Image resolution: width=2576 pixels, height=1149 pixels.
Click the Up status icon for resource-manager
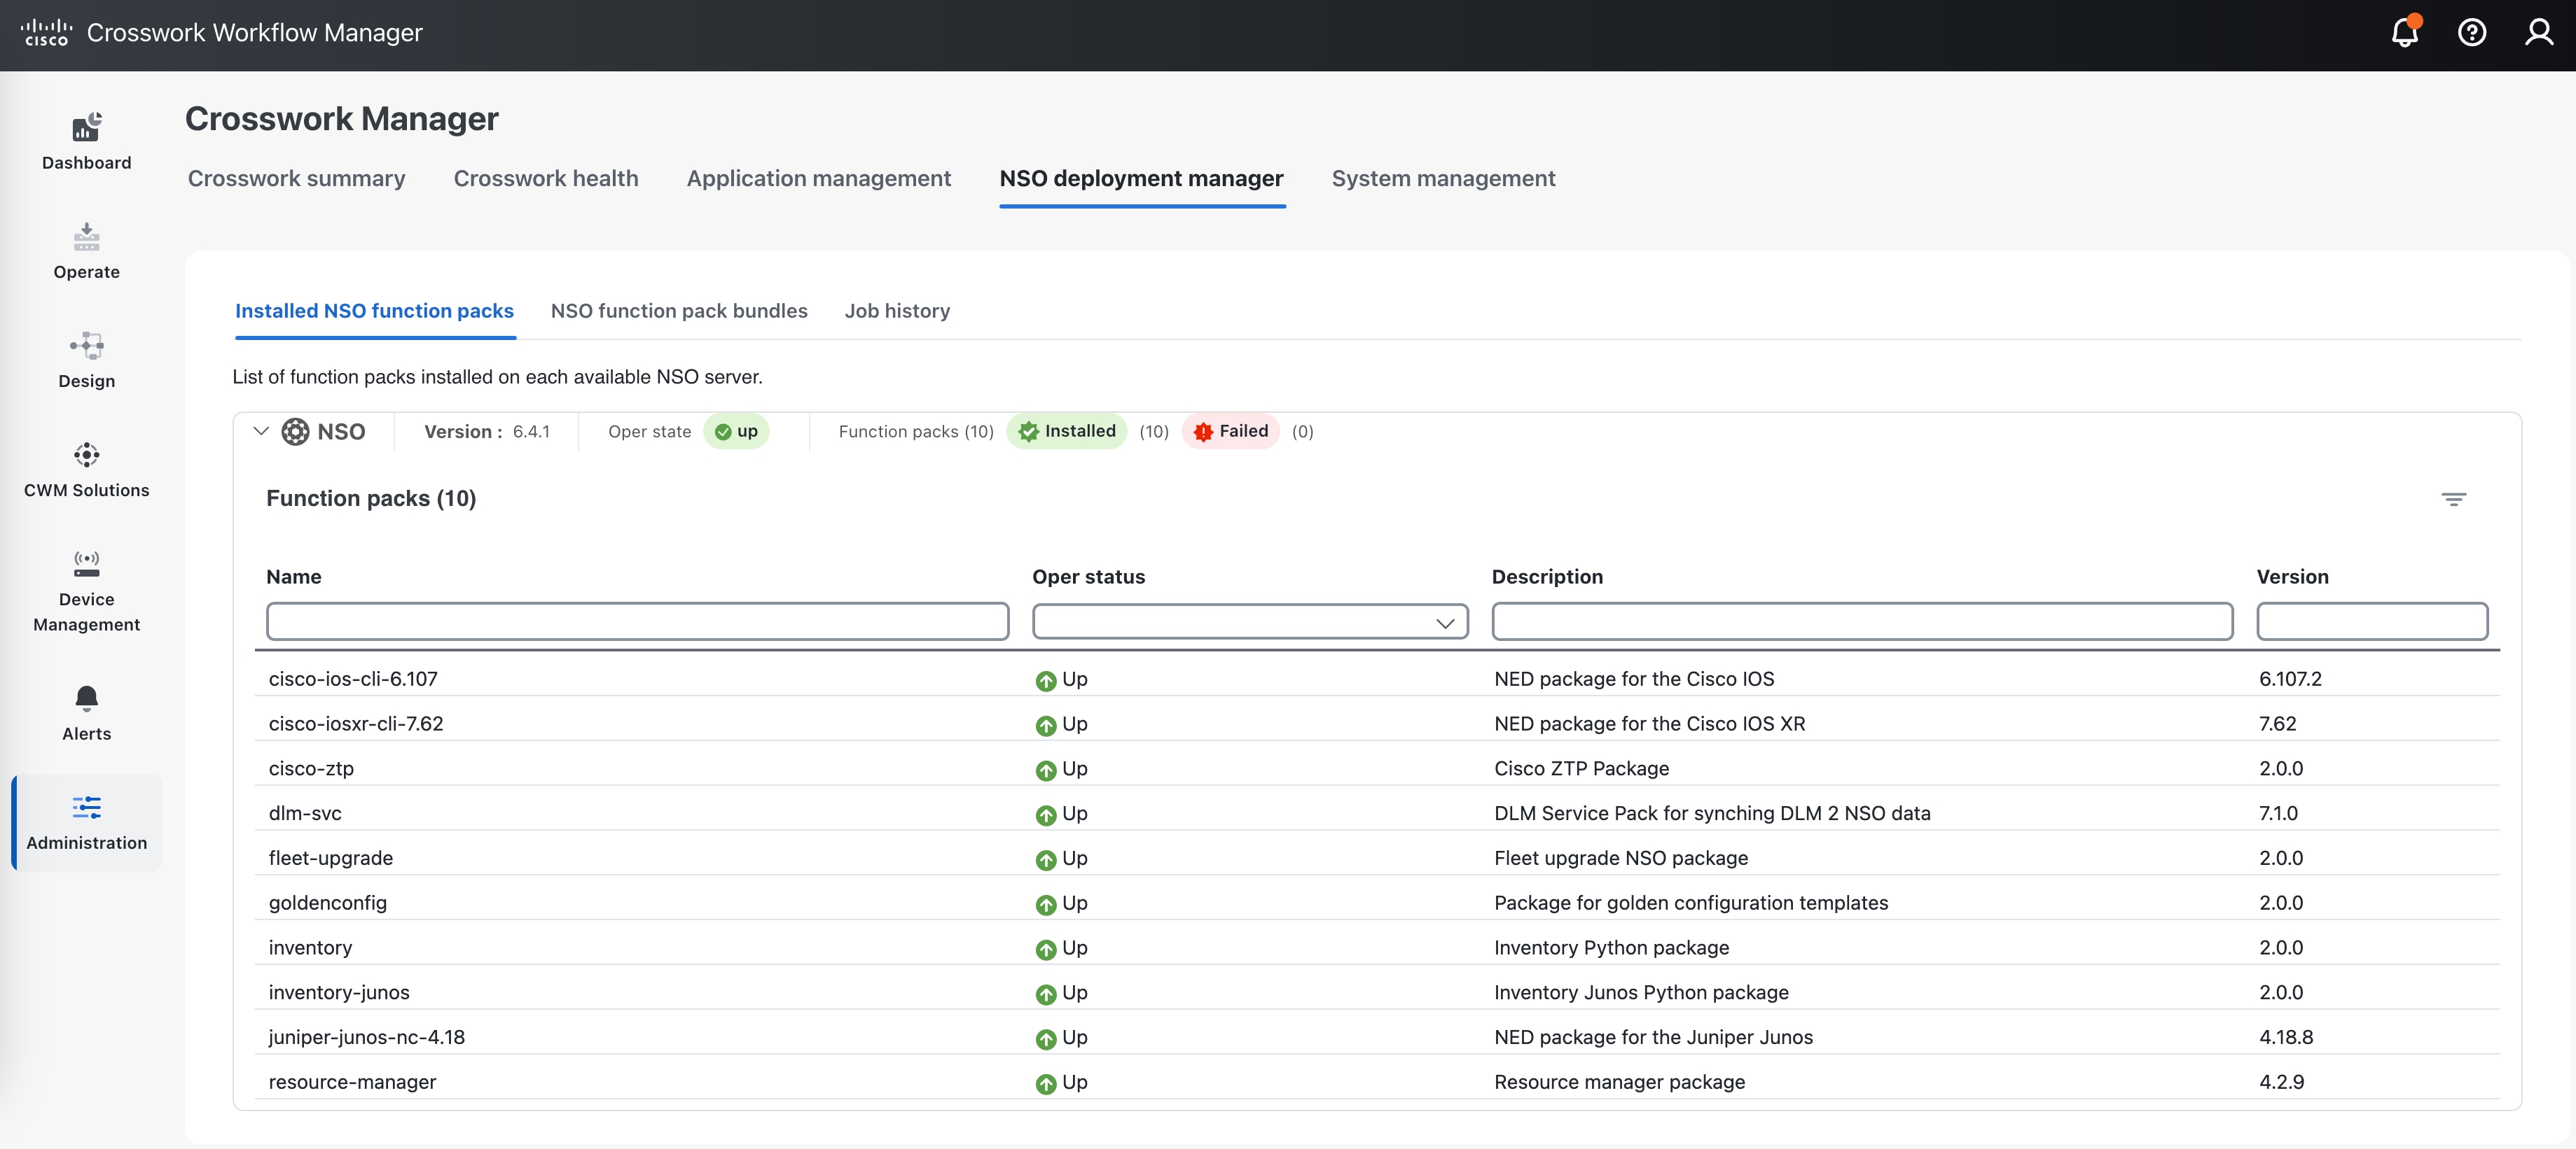coord(1046,1084)
